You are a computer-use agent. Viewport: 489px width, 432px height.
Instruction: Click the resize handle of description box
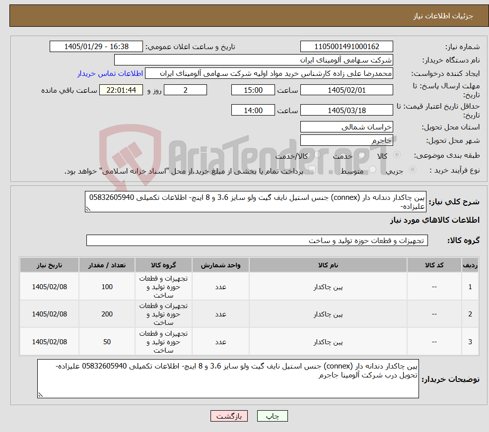click(88, 209)
